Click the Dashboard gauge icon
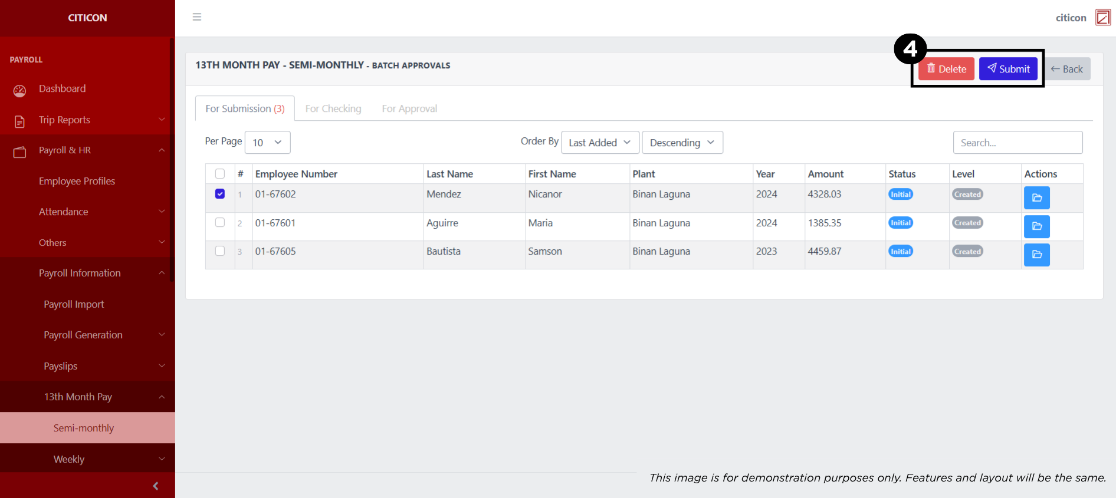 (19, 90)
